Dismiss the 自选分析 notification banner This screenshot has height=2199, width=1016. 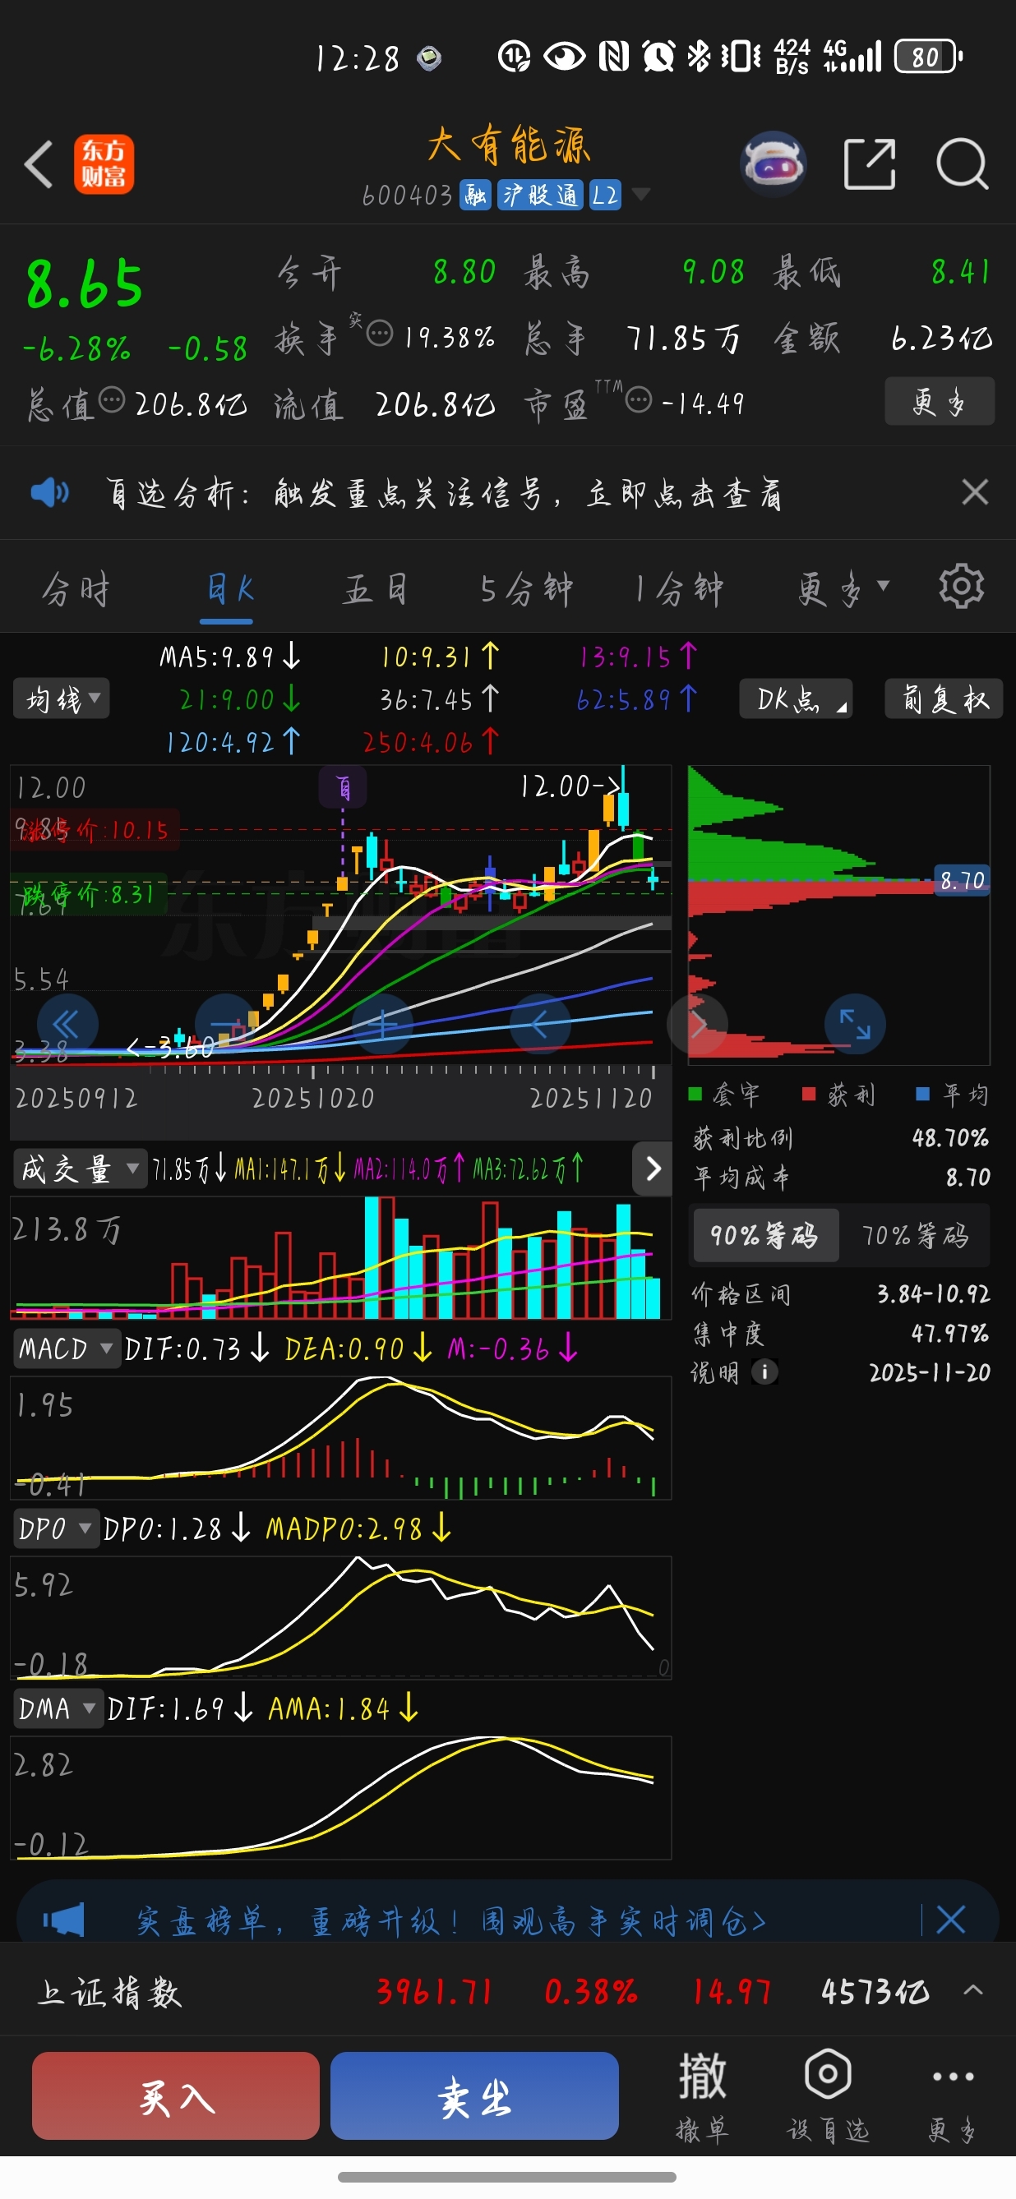tap(974, 492)
